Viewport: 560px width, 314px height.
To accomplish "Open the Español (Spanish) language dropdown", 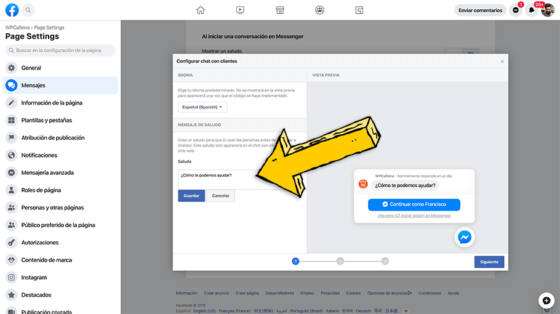I will pos(202,107).
